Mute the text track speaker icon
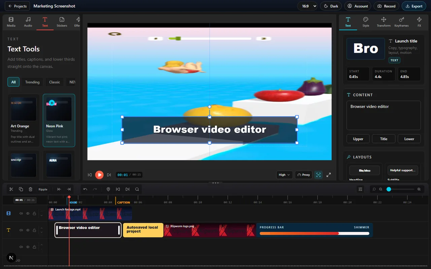 pos(21,230)
